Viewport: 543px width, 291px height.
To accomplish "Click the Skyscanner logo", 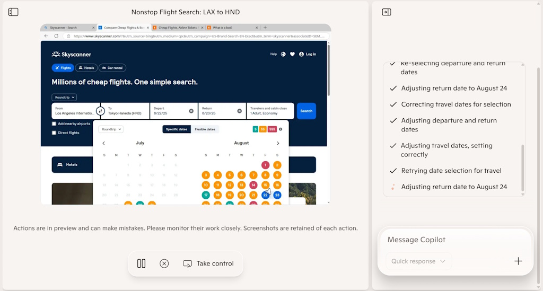I will (x=72, y=54).
